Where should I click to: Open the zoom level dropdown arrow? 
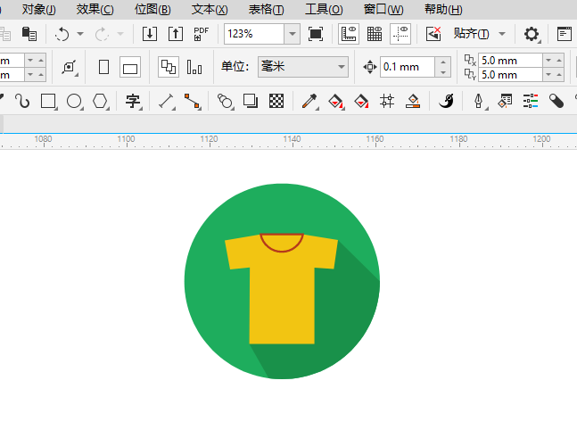pyautogui.click(x=293, y=34)
